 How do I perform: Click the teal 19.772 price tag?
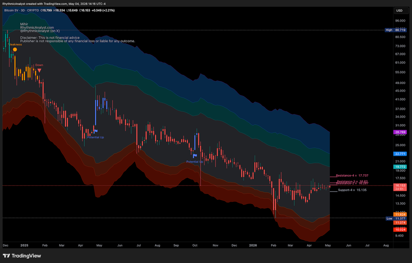400,167
